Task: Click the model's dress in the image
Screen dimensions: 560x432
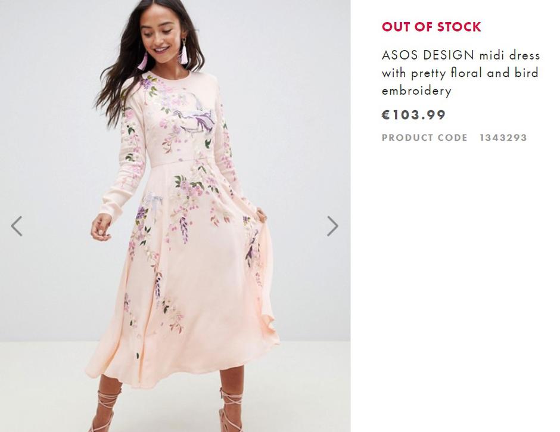Action: click(x=179, y=238)
